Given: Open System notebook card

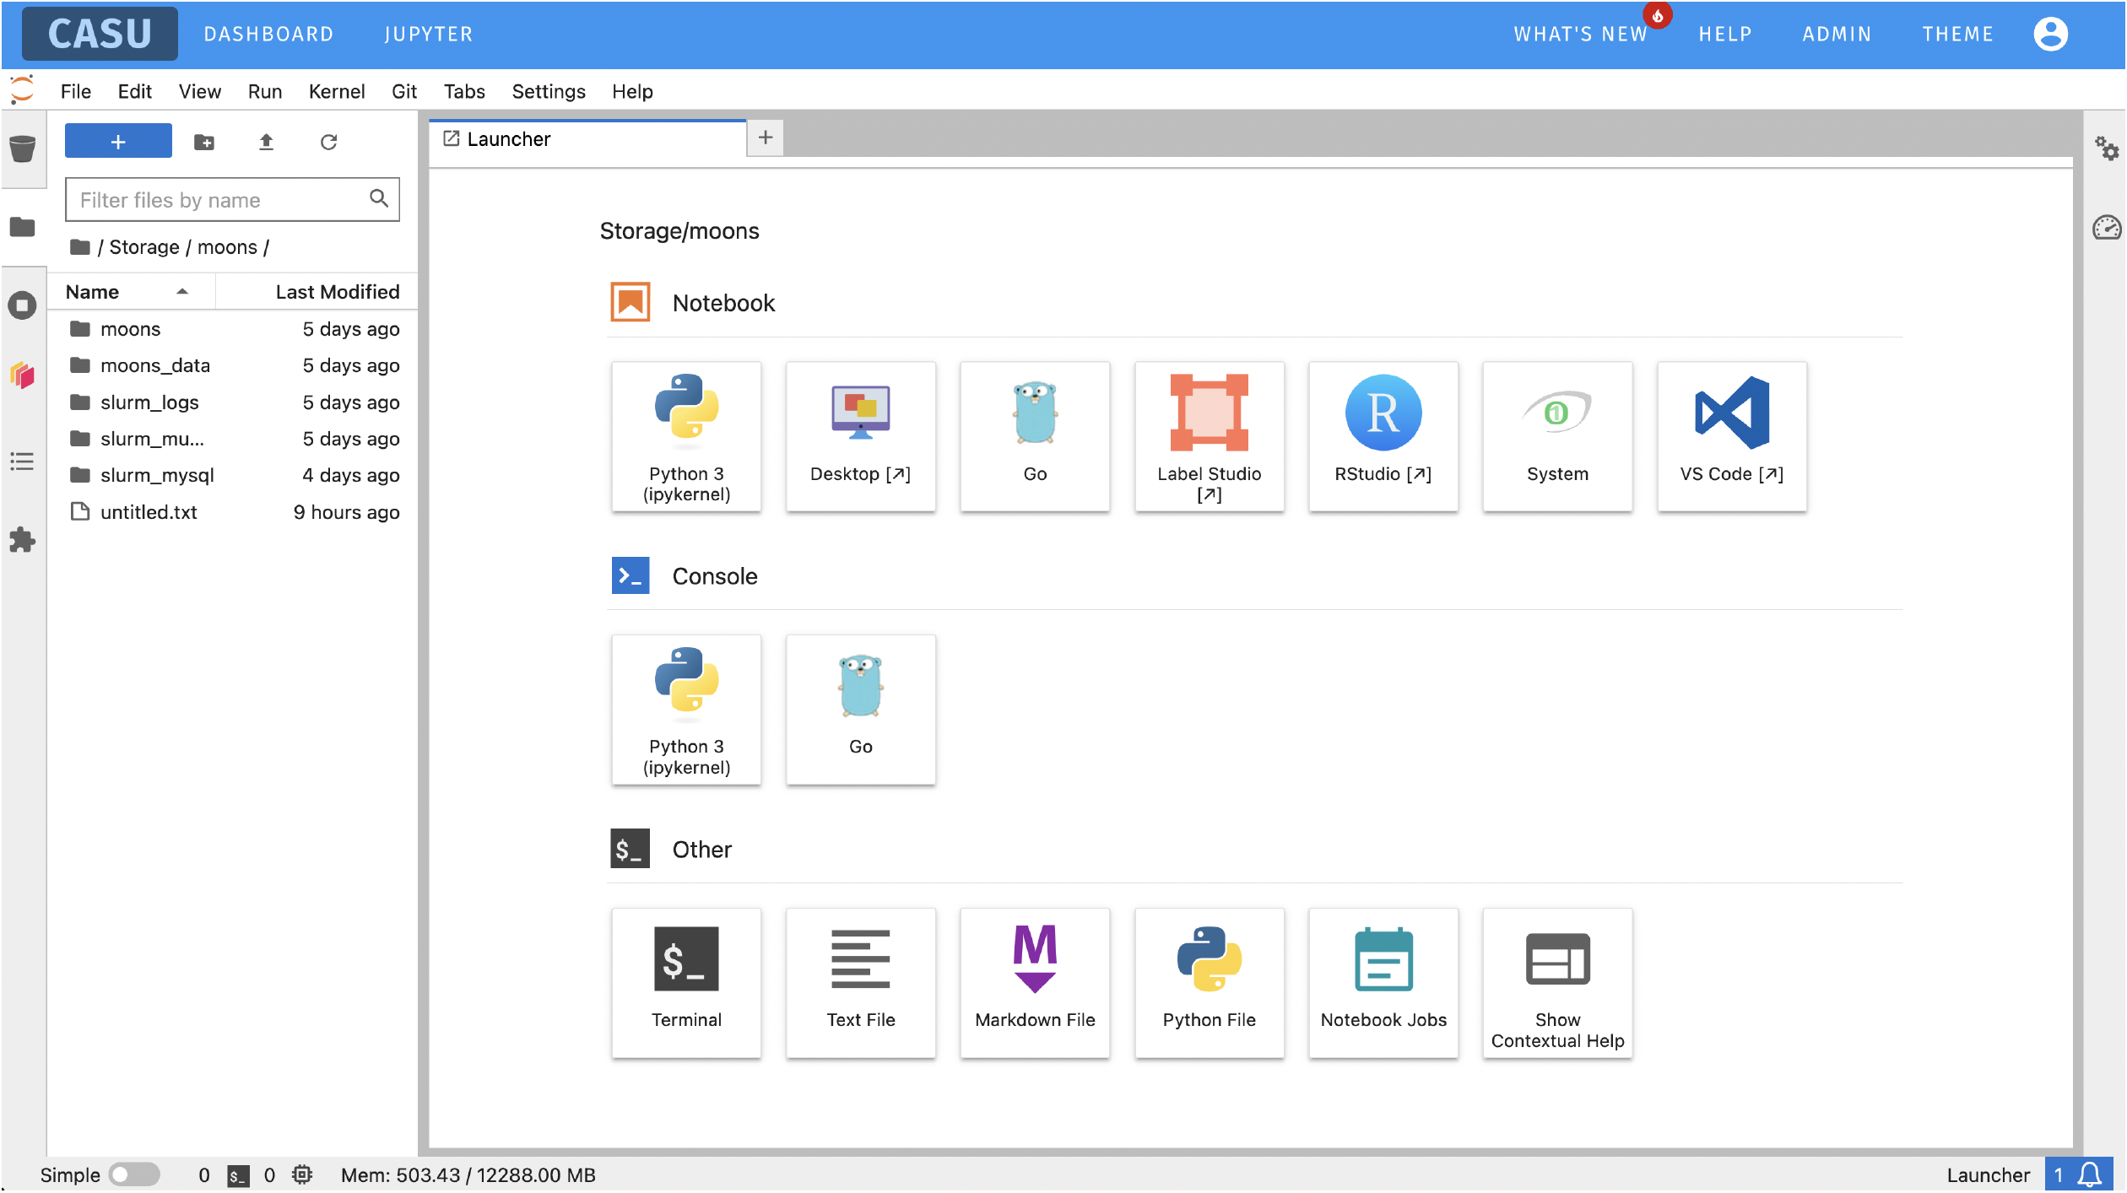Looking at the screenshot, I should [x=1557, y=436].
